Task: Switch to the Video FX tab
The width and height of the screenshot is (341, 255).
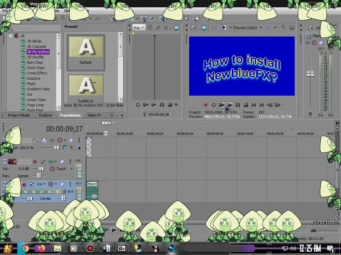Action: 94,115
